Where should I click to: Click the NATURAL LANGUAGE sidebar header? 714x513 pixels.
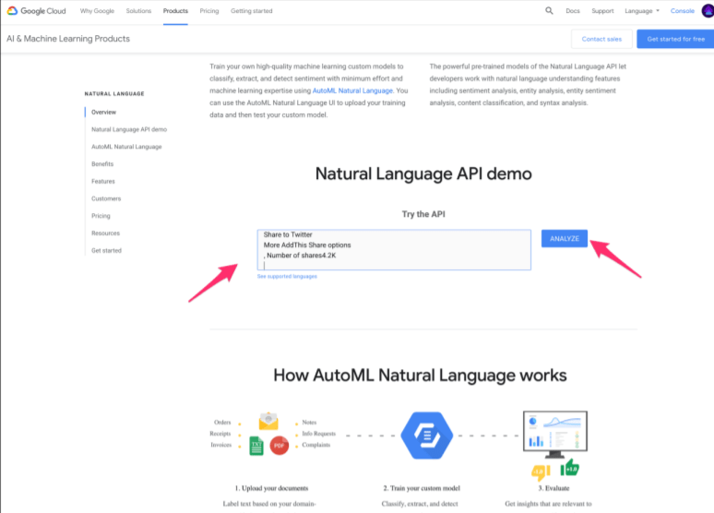[114, 94]
